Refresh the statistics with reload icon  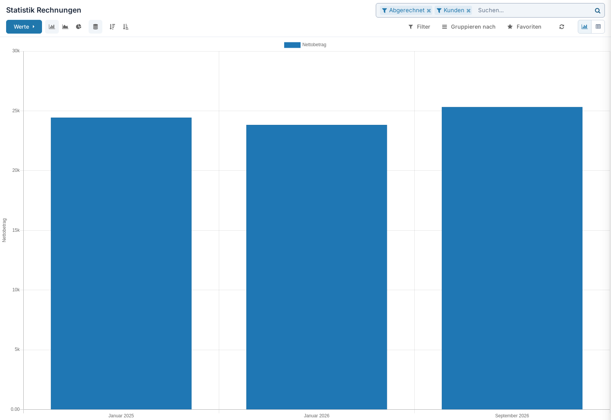point(562,27)
